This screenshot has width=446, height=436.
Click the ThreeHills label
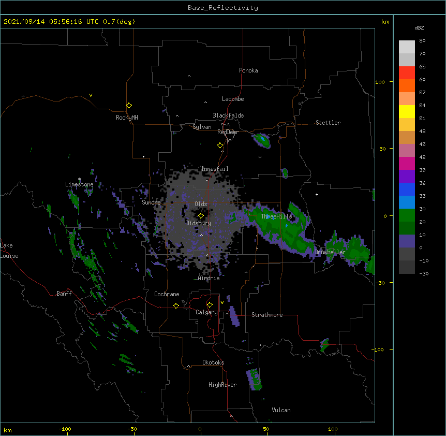coord(277,216)
